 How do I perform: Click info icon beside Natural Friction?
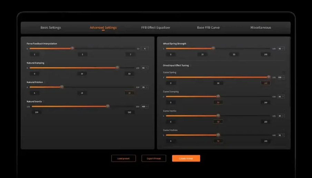pyautogui.click(x=45, y=82)
